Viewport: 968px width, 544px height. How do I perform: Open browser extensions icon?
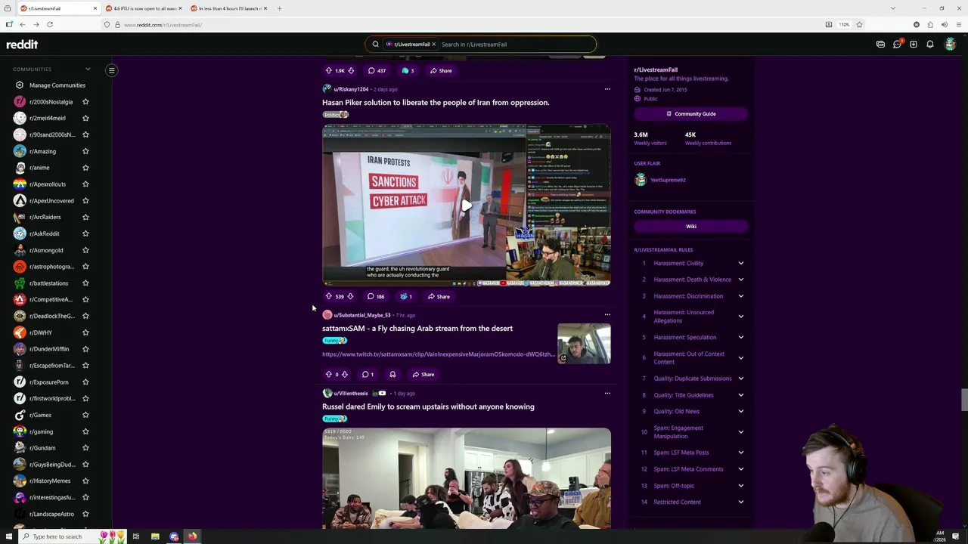[930, 24]
